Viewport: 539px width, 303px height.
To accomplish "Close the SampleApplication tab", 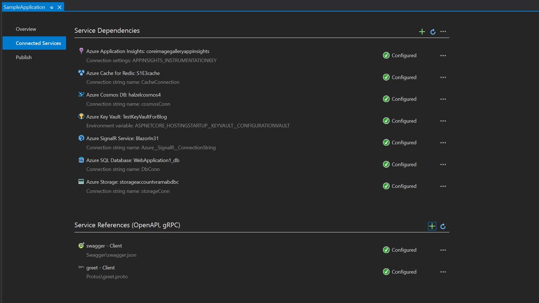I will click(59, 7).
